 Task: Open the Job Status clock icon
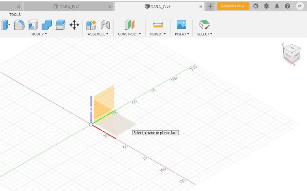[266, 6]
